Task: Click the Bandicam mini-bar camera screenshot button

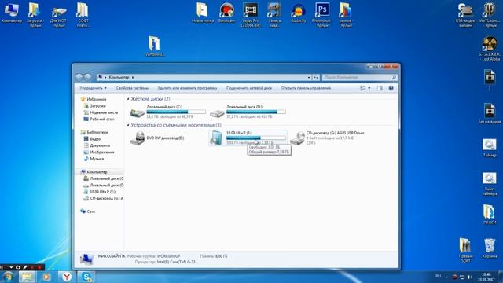Action: pyautogui.click(x=18, y=267)
